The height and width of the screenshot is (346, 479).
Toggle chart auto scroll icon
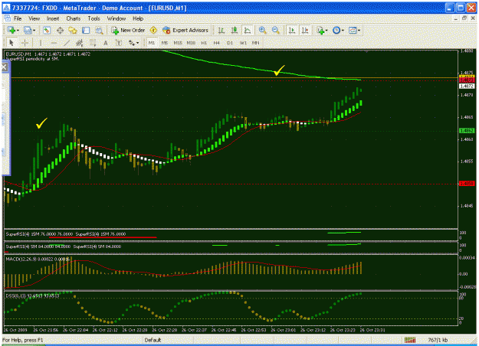[292, 30]
